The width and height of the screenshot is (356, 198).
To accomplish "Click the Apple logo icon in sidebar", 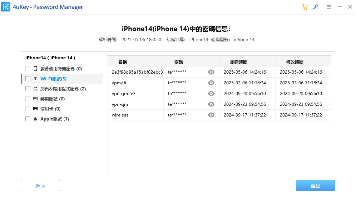I will click(x=35, y=119).
